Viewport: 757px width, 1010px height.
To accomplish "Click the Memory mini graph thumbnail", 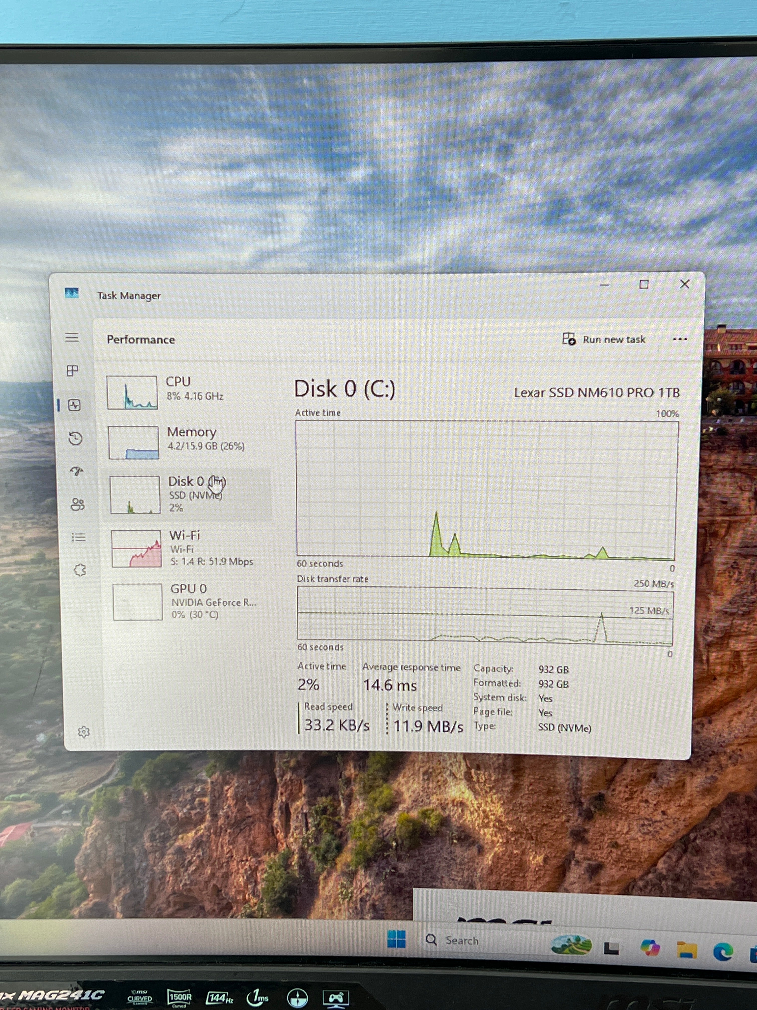I will point(134,443).
